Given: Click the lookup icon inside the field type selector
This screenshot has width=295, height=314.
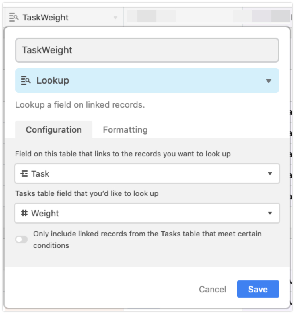Looking at the screenshot, I should (26, 80).
